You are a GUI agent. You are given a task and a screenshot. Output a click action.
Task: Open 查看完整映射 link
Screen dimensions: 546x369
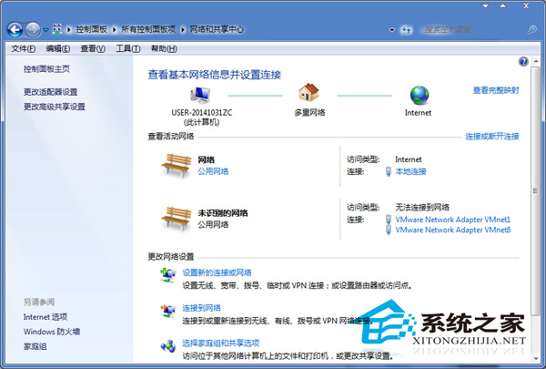click(496, 91)
